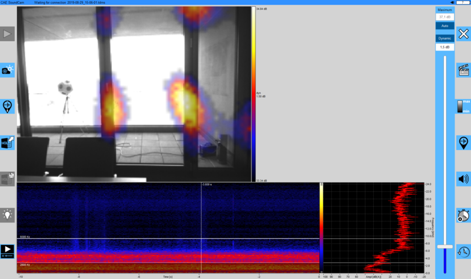Click the Maximum 37.1 dB value field
Screen dimensions: 471x279
pyautogui.click(x=445, y=17)
